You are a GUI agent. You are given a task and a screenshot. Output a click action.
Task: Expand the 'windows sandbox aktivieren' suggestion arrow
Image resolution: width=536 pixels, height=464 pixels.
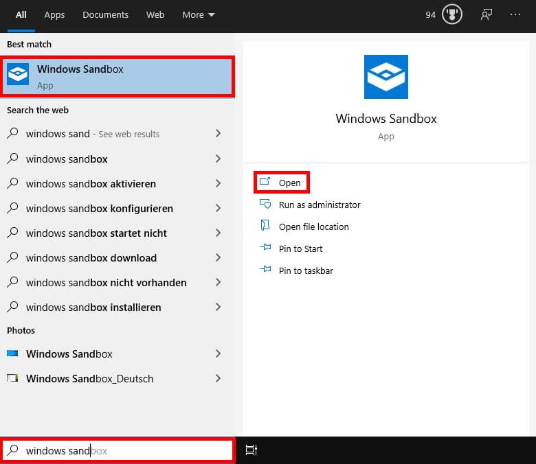click(218, 183)
